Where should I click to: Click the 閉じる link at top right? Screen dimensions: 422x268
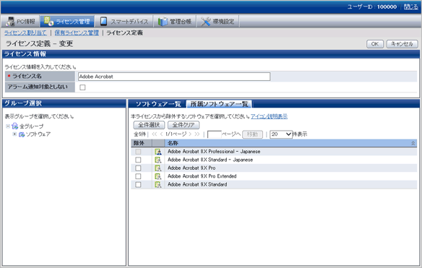pos(411,7)
